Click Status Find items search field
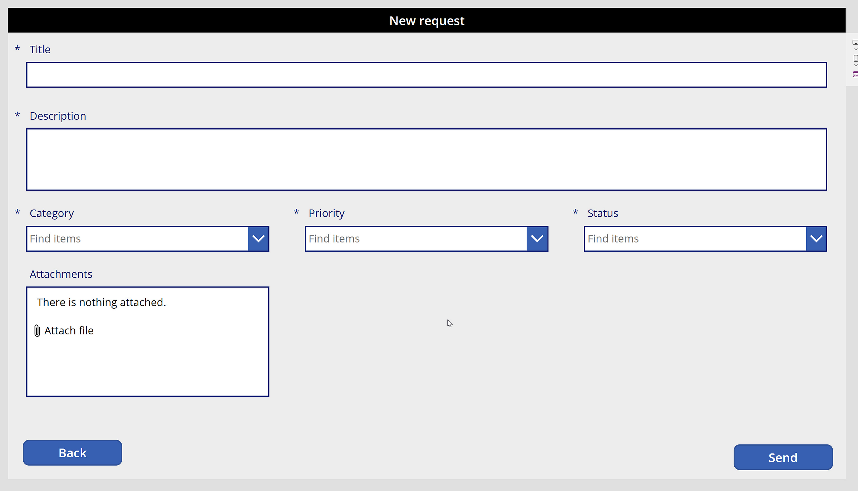The height and width of the screenshot is (491, 858). [x=695, y=239]
